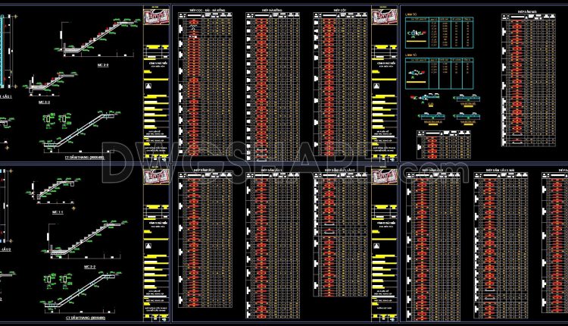The image size is (568, 326).
Task: Click the second cyan LANH TÔ table
Action: [439, 74]
